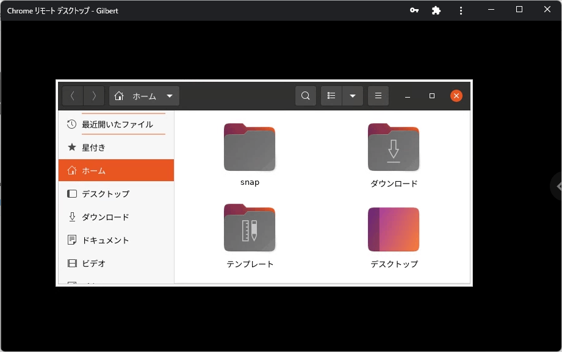Viewport: 562px width, 352px height.
Task: Go back with the left arrow button
Action: coord(73,96)
